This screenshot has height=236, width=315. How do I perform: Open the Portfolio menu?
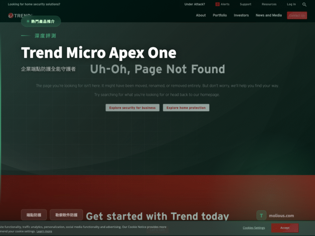(x=220, y=15)
